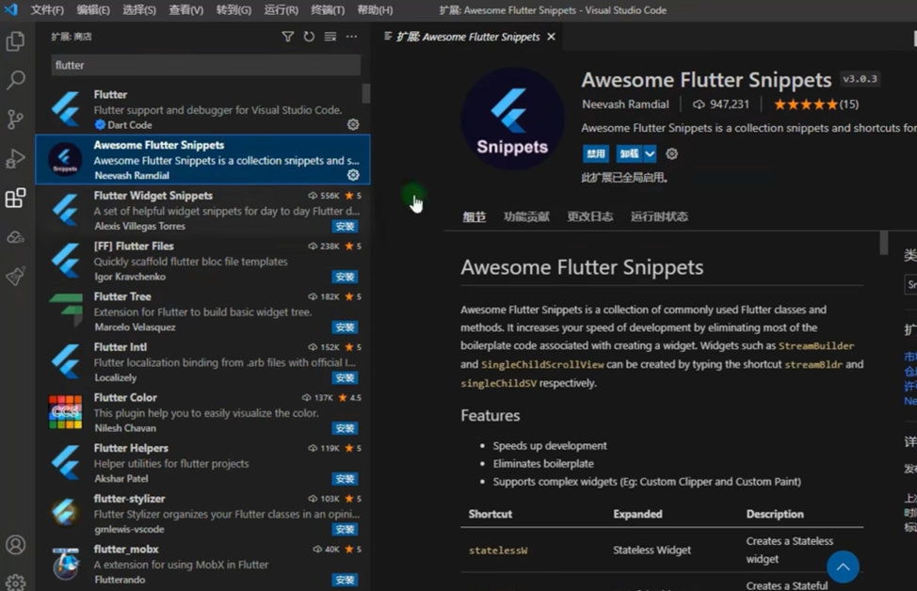
Task: Click the filter extensions funnel icon
Action: (x=288, y=37)
